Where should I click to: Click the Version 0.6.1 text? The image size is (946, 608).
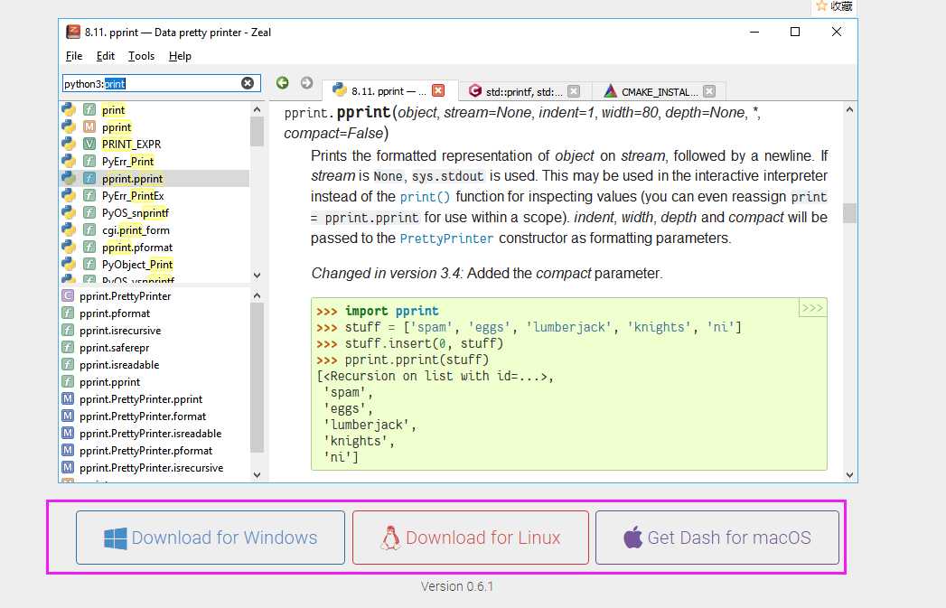point(456,586)
